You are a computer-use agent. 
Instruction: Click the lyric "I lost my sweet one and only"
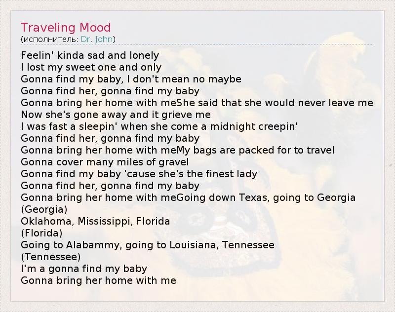(x=91, y=67)
